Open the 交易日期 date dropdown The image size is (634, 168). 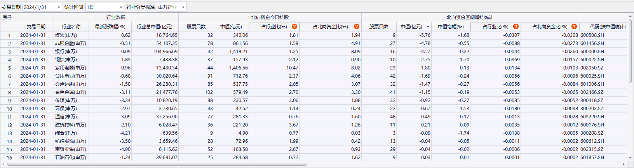tap(59, 7)
